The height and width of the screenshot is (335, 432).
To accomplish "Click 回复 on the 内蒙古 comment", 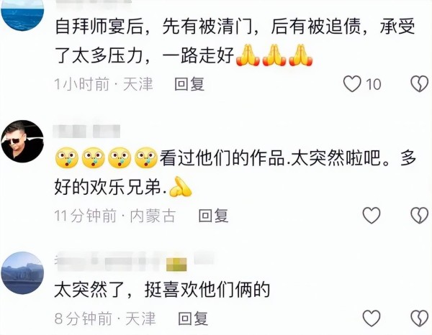I will [214, 216].
